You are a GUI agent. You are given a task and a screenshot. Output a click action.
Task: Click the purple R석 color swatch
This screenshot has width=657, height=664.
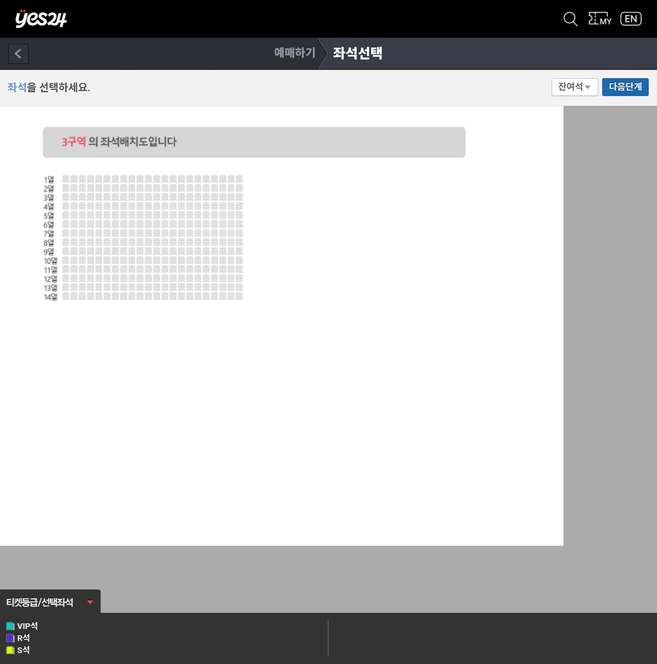pos(10,638)
